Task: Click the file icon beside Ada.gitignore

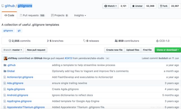Action: pyautogui.click(x=5, y=83)
